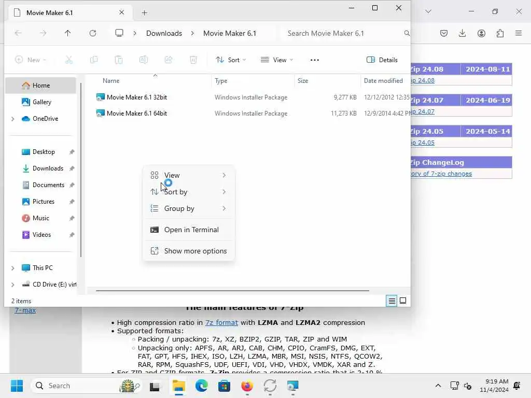Screen dimensions: 531x398
Task: Open Group by submenu in context menu
Action: coord(189,208)
